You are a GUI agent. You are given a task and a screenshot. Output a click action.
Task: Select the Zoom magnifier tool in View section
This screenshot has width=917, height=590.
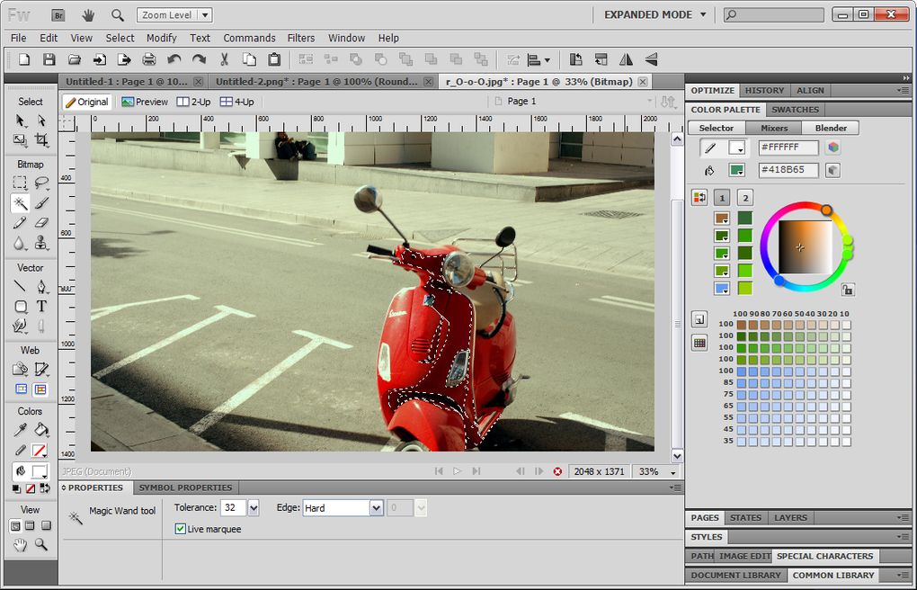click(41, 545)
